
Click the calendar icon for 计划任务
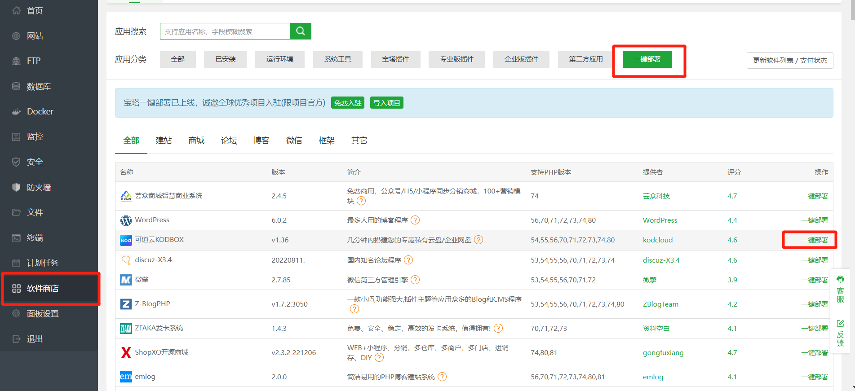pos(16,263)
